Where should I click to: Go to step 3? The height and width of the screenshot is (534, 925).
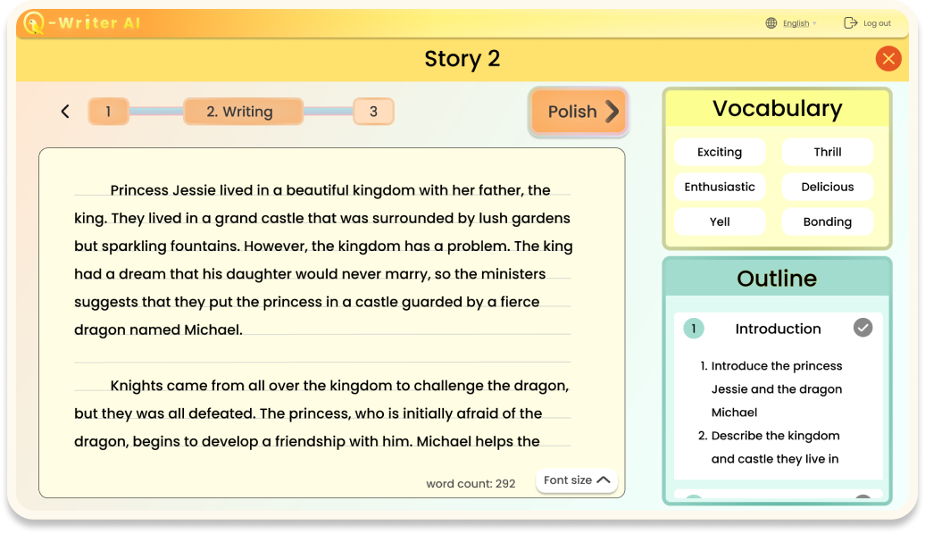pos(373,112)
